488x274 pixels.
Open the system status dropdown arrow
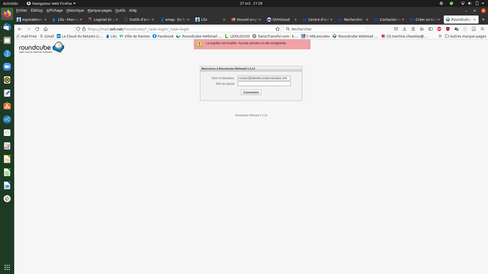[483, 3]
